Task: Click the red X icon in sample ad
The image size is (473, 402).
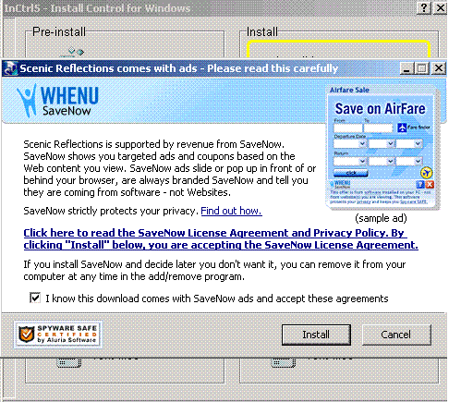Action: (430, 185)
